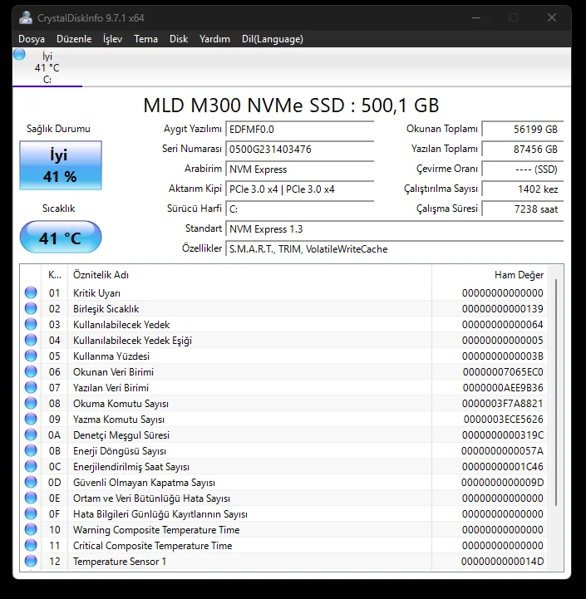Select raw value 00000000001C46

pos(502,466)
